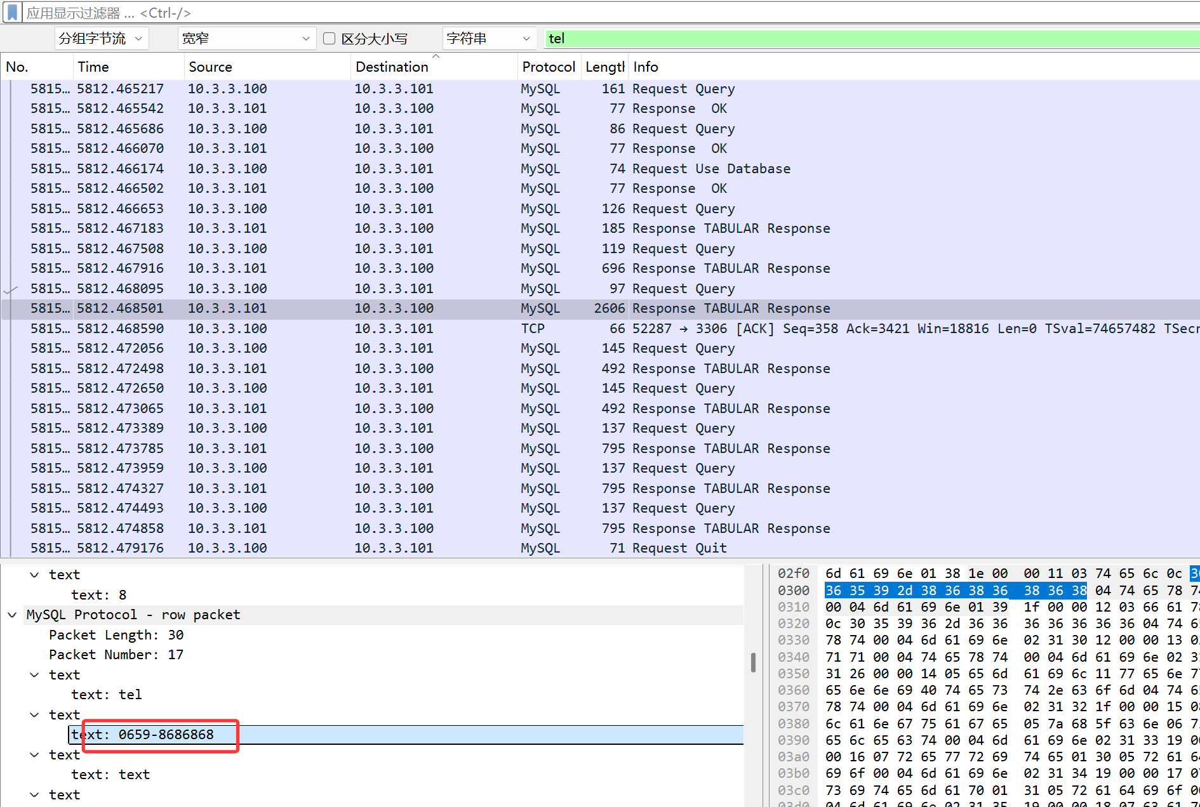
Task: Select the 97-byte Request Query packet
Action: 600,289
